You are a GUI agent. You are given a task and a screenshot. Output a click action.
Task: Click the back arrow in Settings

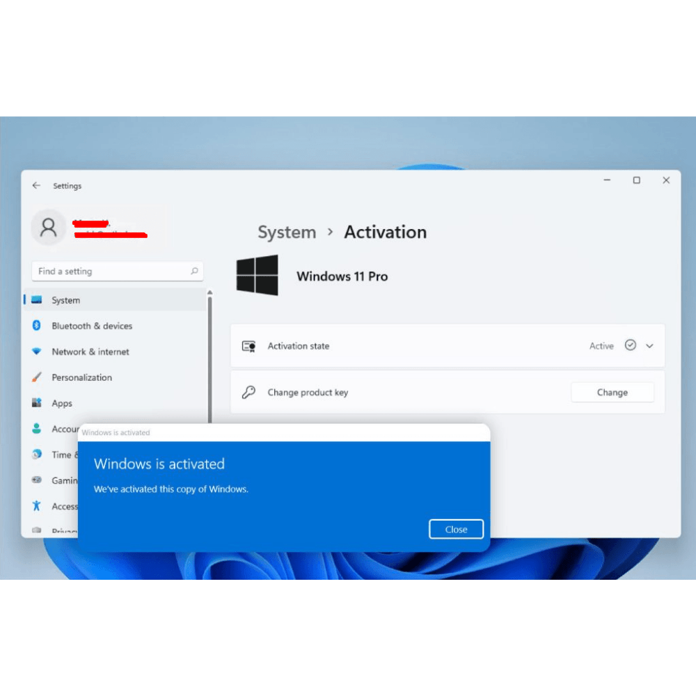click(36, 186)
